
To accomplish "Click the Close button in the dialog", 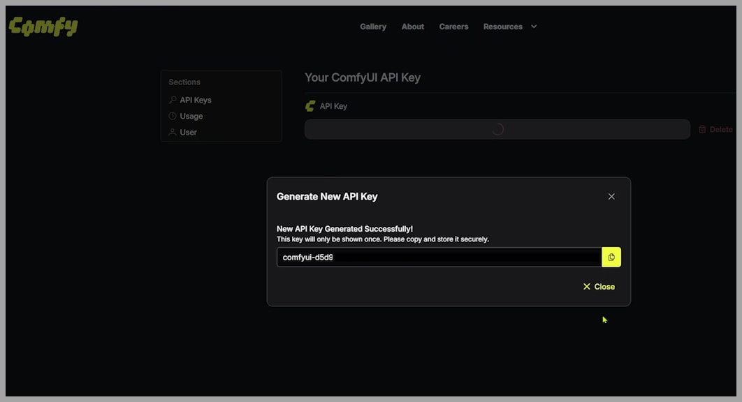I will (x=599, y=287).
